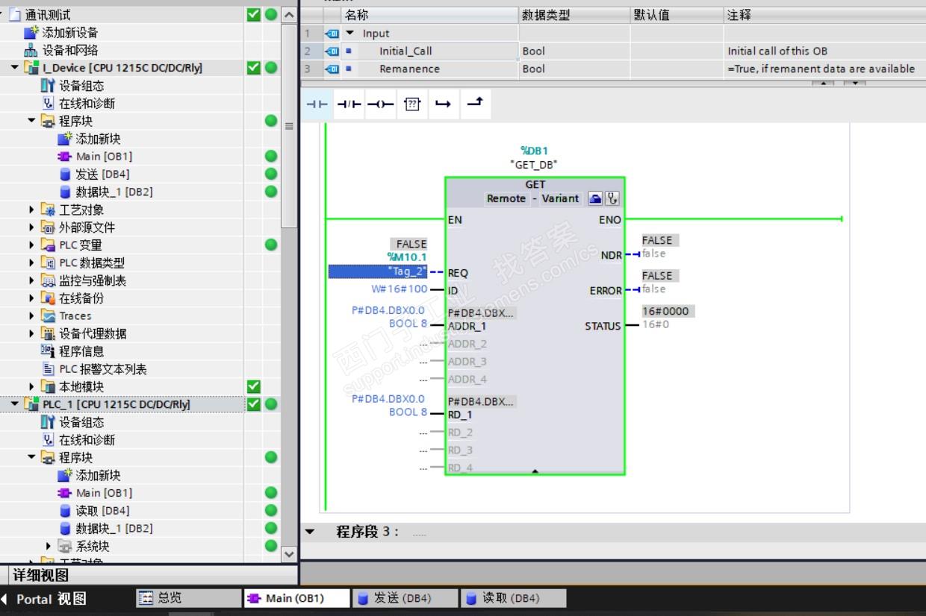Switch to the 发送 (DB4) tab
This screenshot has height=616, width=926.
[x=404, y=598]
